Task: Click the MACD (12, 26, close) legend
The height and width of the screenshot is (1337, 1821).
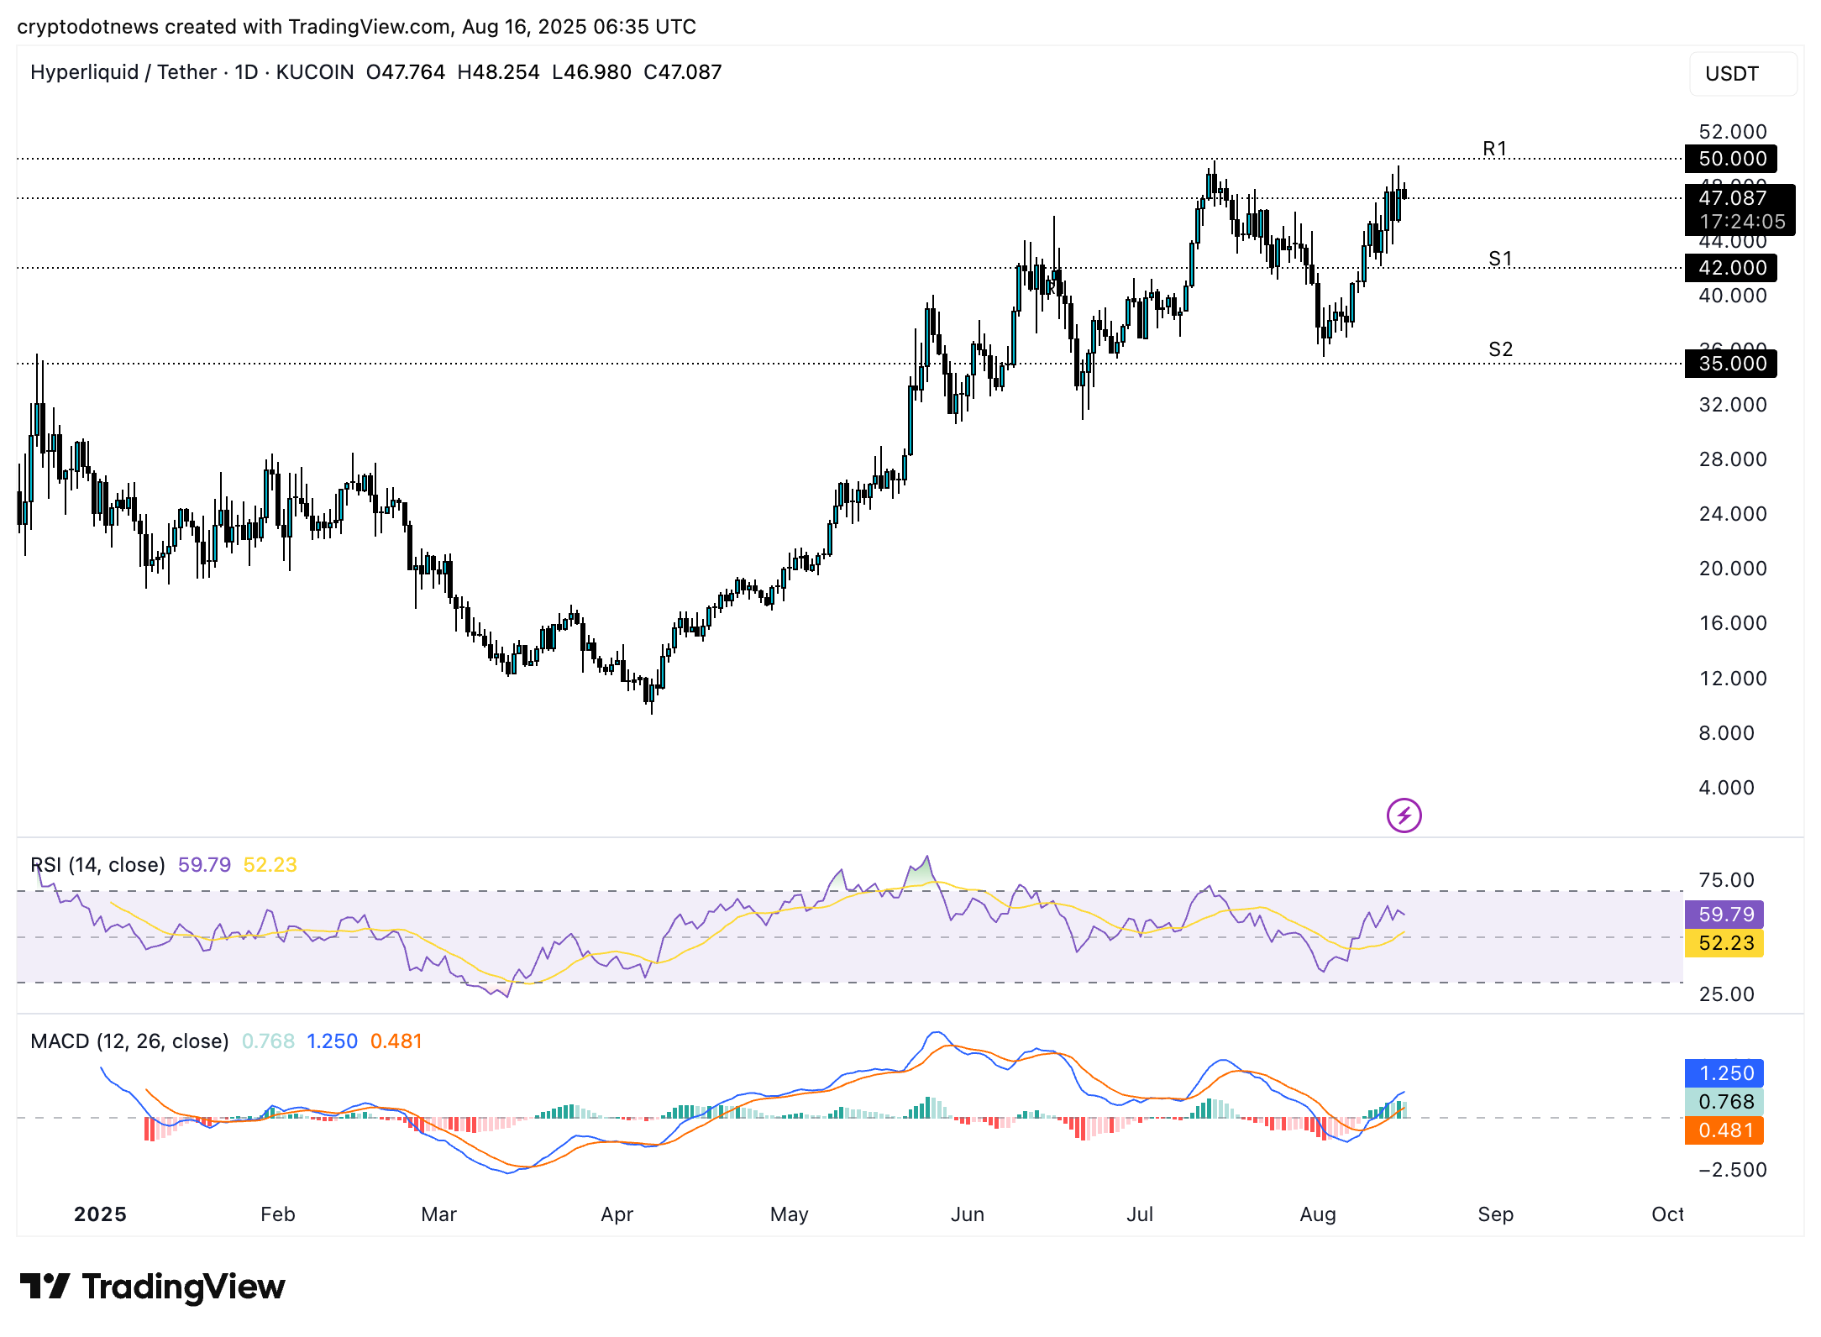Action: coord(129,1041)
